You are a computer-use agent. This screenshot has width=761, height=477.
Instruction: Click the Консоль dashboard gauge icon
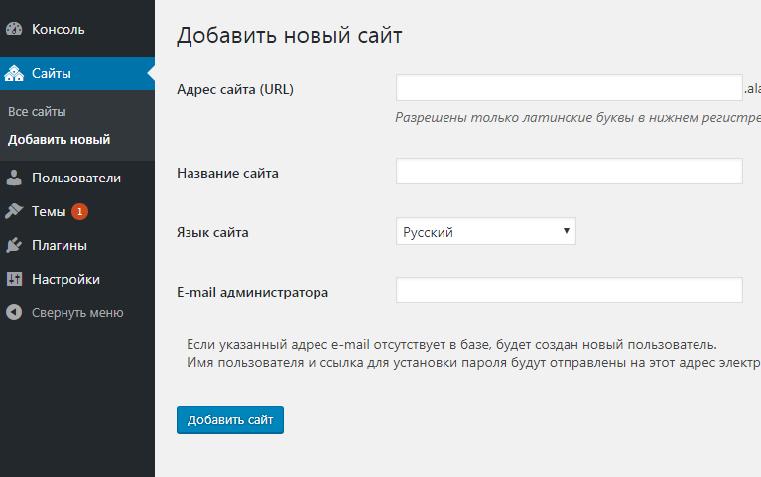pos(14,29)
